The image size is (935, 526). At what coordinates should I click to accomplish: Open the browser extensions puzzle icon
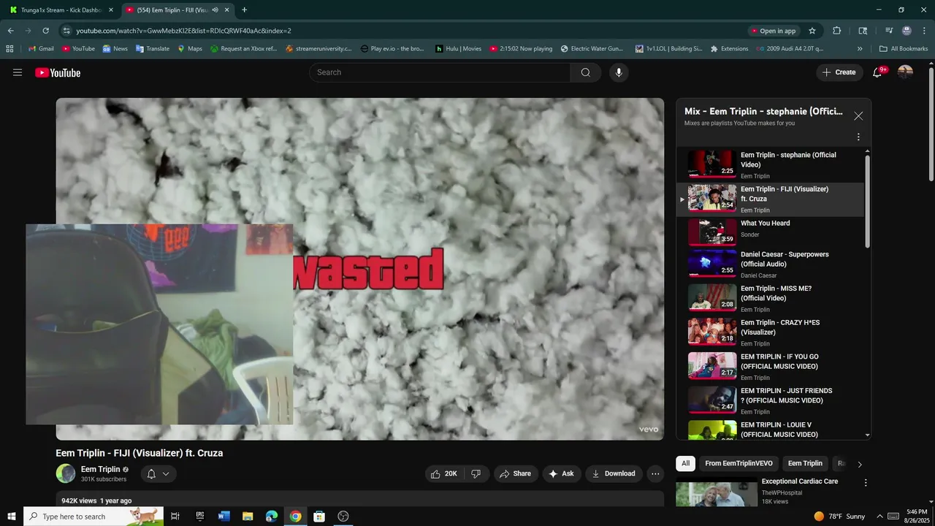click(837, 31)
